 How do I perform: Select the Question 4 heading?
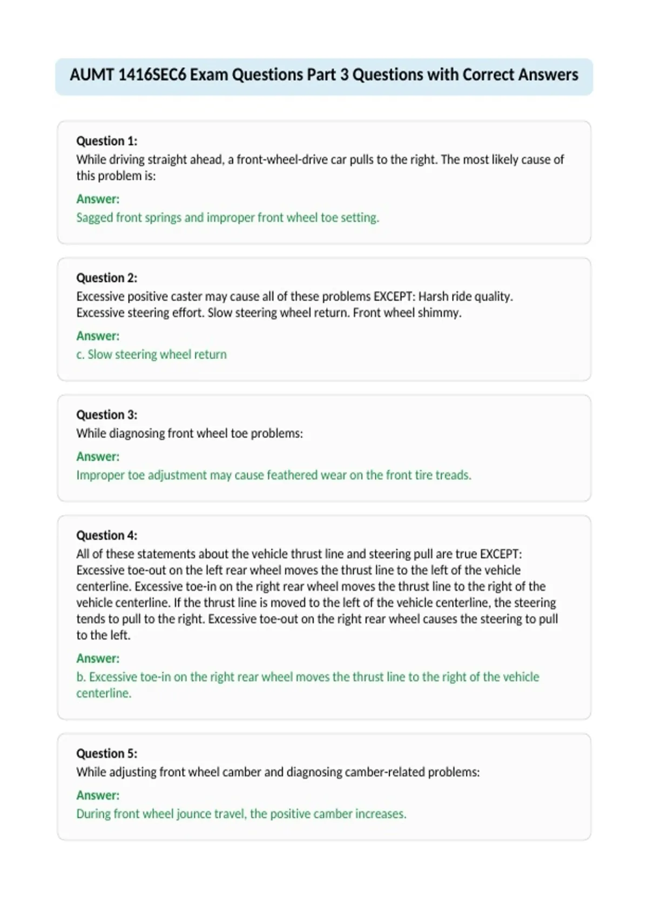(x=106, y=535)
